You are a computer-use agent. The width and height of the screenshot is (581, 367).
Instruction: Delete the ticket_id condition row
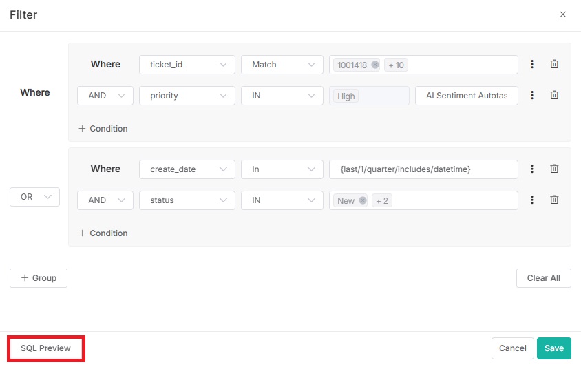pyautogui.click(x=553, y=64)
